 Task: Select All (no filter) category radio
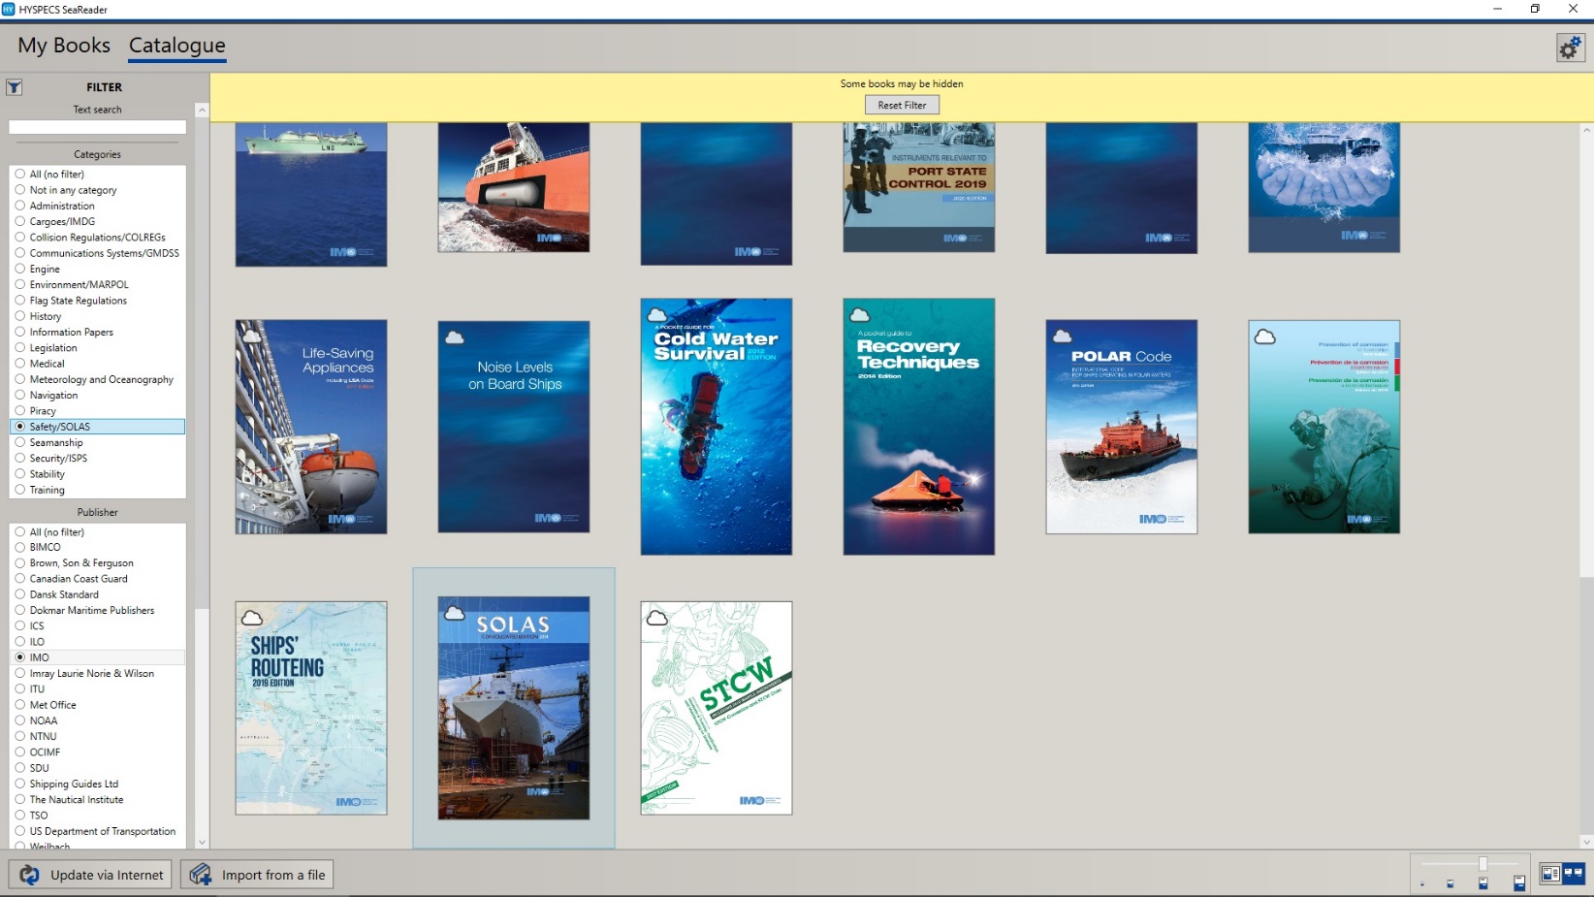pos(19,175)
